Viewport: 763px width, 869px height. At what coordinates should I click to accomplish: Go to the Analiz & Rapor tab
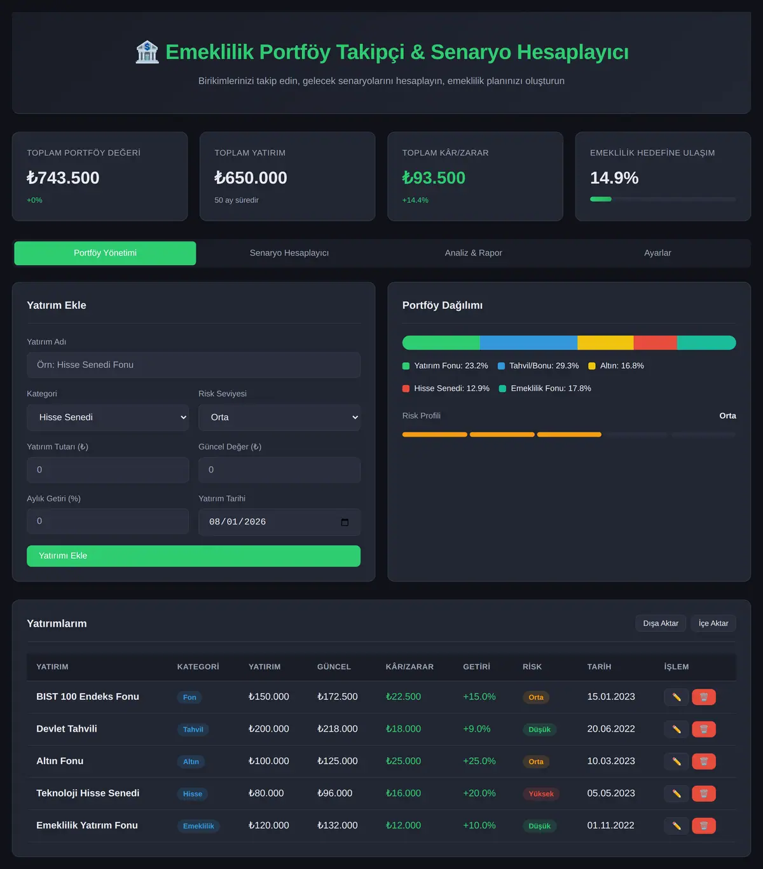coord(474,253)
